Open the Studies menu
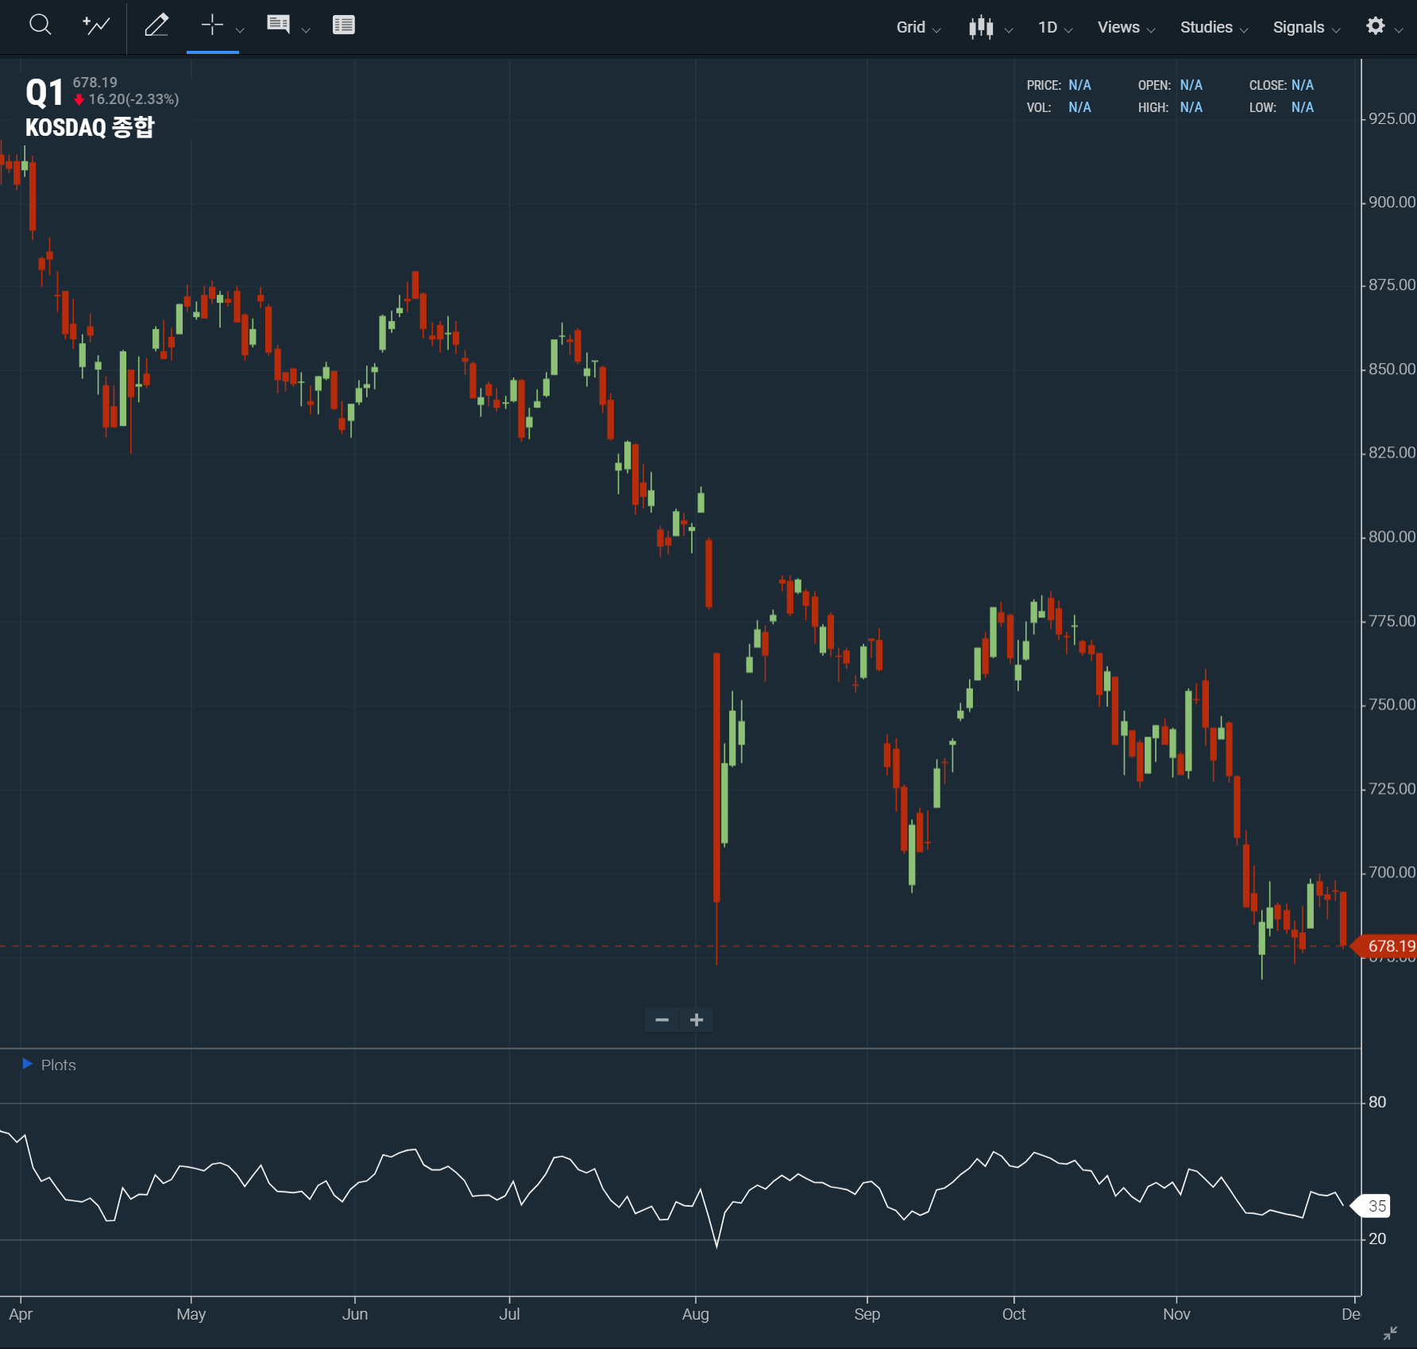The image size is (1417, 1349). (1214, 28)
